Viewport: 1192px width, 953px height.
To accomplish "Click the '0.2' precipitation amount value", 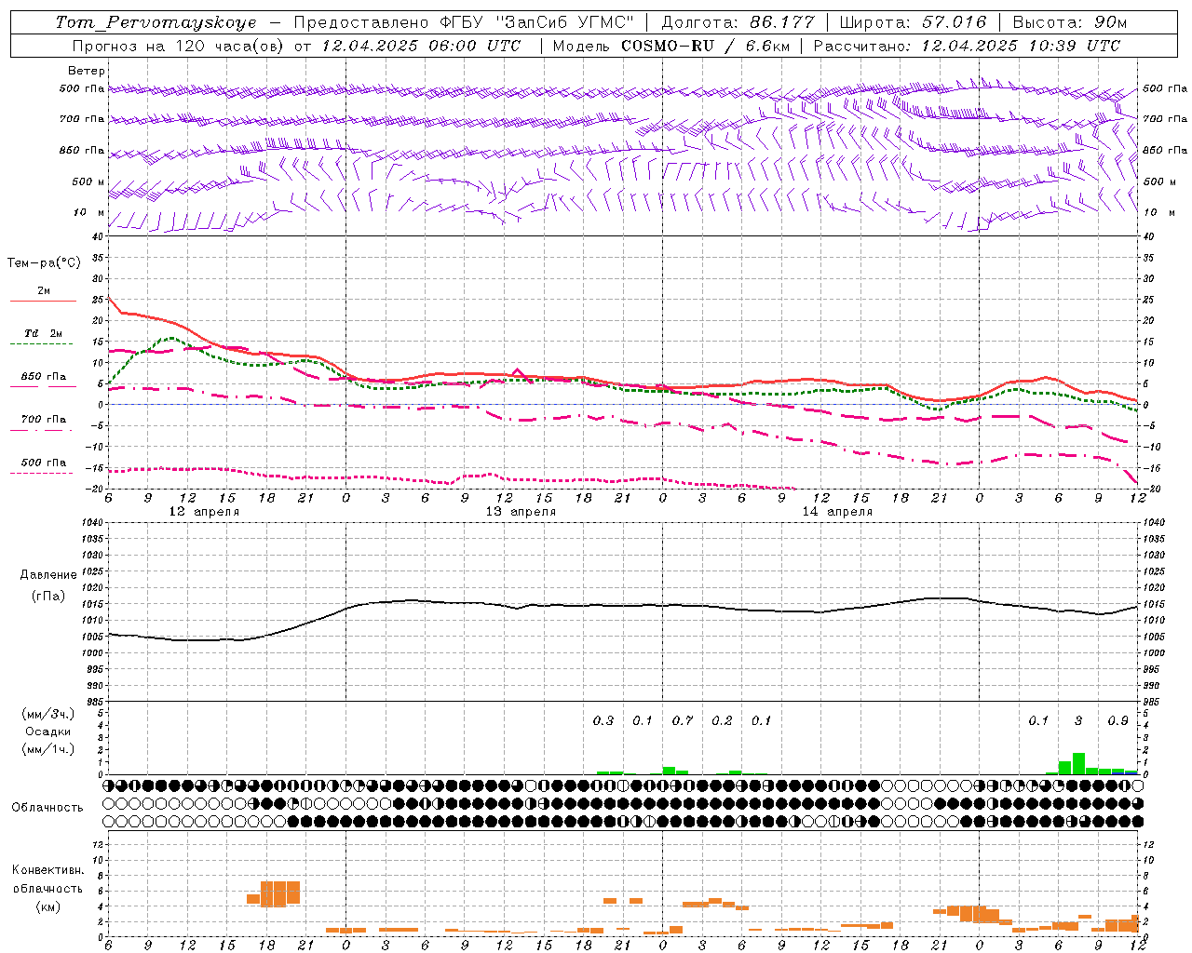I will [x=722, y=720].
